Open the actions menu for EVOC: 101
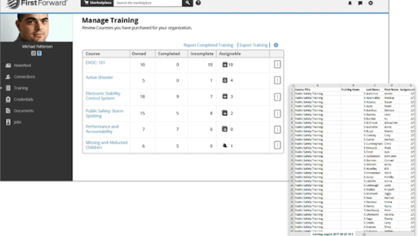 [x=277, y=64]
